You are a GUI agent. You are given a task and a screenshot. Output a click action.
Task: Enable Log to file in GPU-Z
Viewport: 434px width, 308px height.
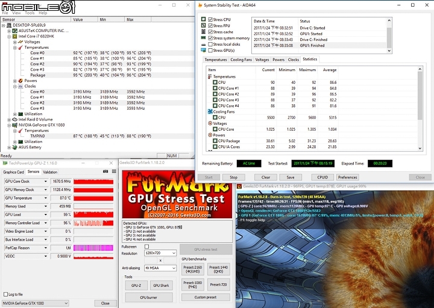point(5,295)
